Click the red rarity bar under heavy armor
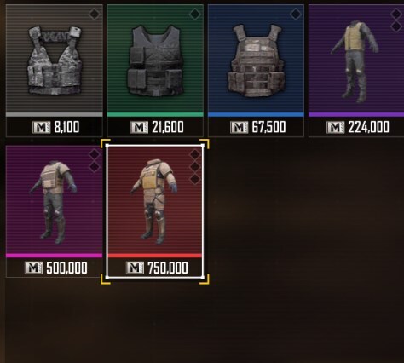The width and height of the screenshot is (404, 363). click(155, 256)
